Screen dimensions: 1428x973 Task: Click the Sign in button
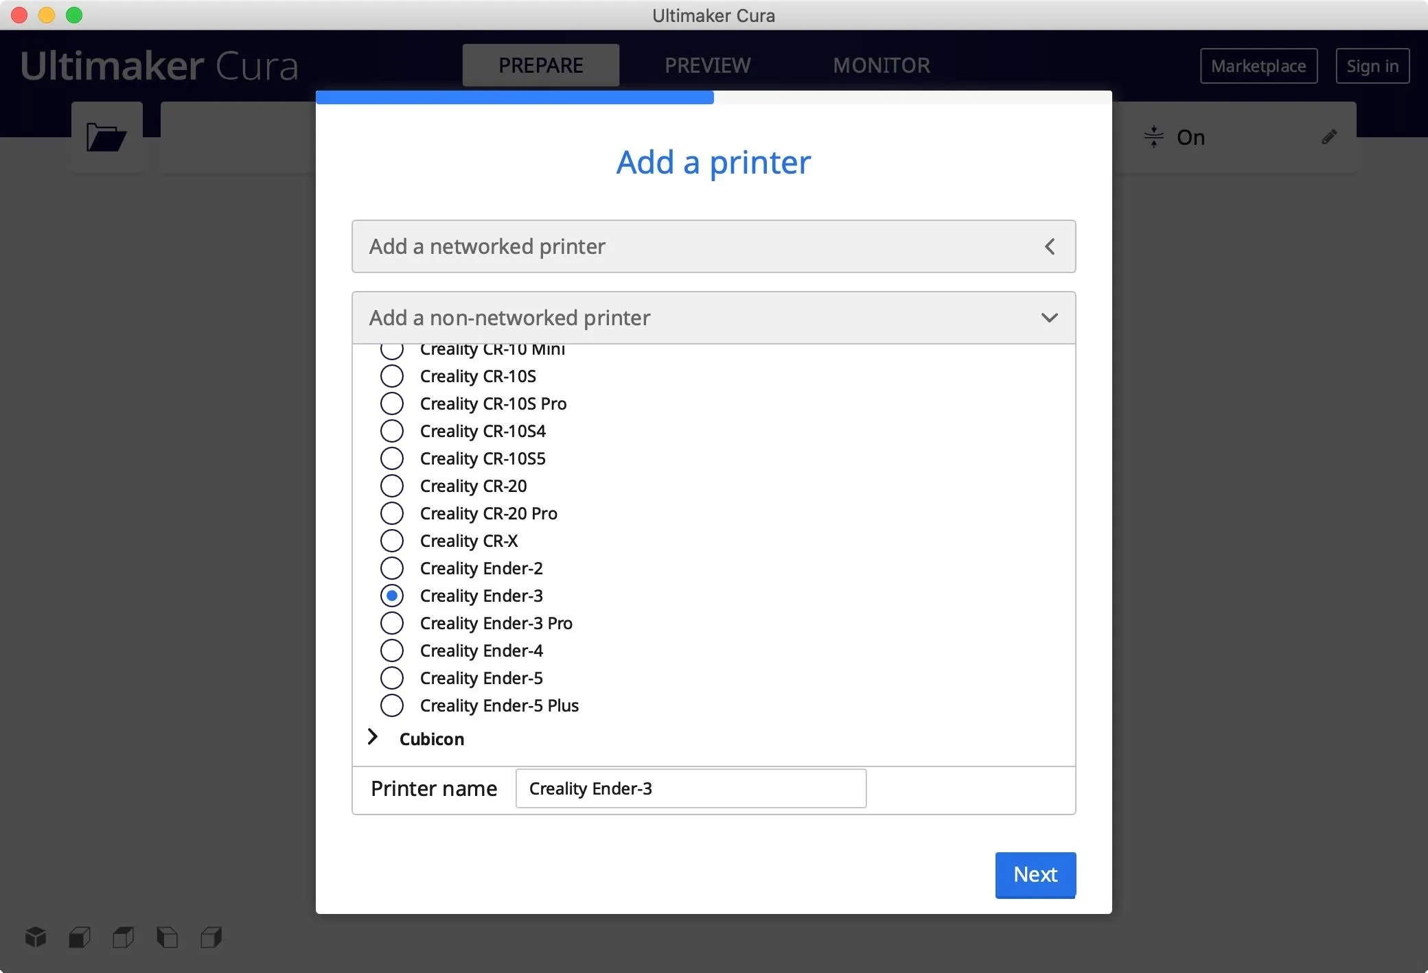click(x=1372, y=66)
